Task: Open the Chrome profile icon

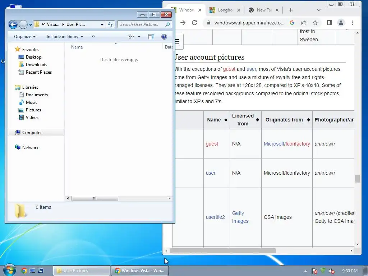Action: [x=341, y=23]
